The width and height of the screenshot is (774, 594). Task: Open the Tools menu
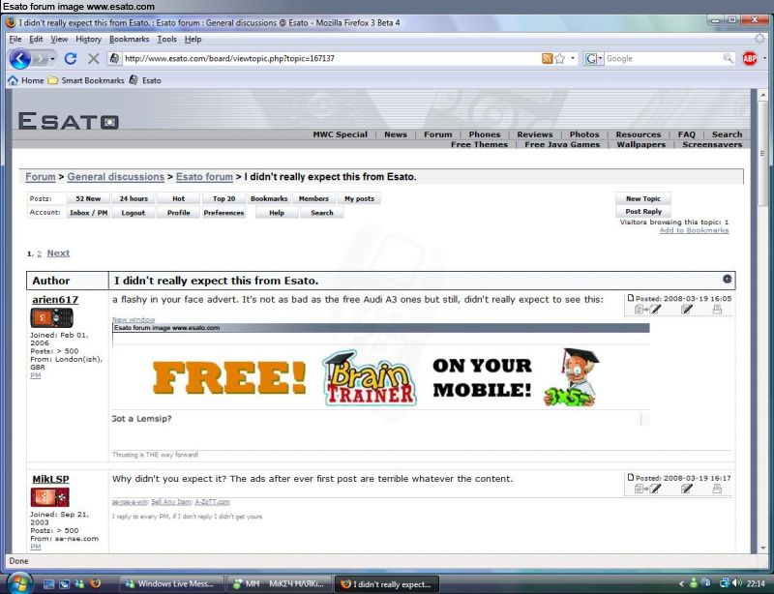point(166,39)
